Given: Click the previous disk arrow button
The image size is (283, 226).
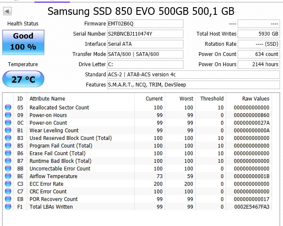Looking at the screenshot, I should pos(7,11).
